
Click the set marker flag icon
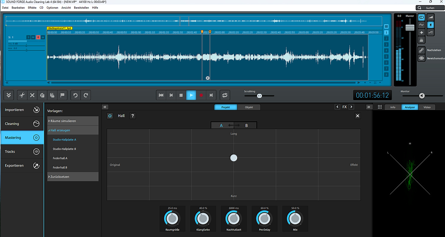pyautogui.click(x=62, y=95)
